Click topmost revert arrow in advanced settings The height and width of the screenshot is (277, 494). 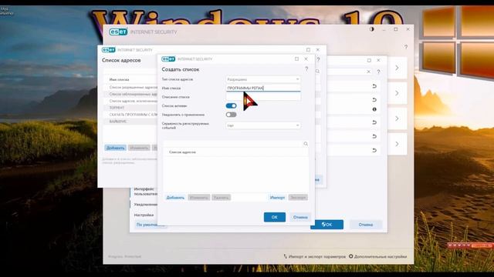click(x=374, y=86)
